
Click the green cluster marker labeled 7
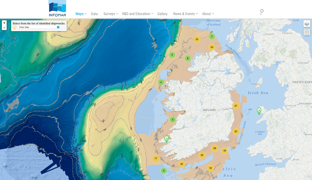click(x=212, y=37)
